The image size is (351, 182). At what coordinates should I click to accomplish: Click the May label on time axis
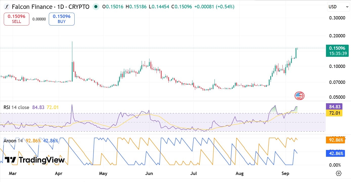[103, 173]
